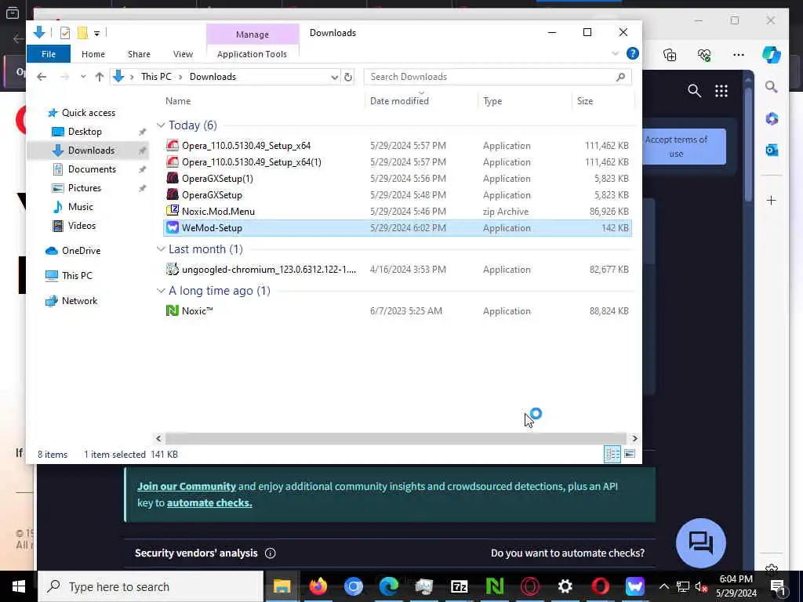Switch to the View ribbon tab
The height and width of the screenshot is (602, 803).
(183, 54)
